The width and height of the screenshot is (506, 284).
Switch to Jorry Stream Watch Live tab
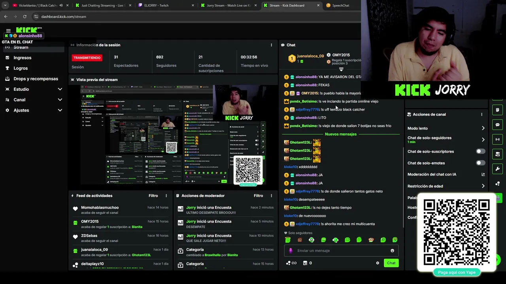pyautogui.click(x=229, y=6)
